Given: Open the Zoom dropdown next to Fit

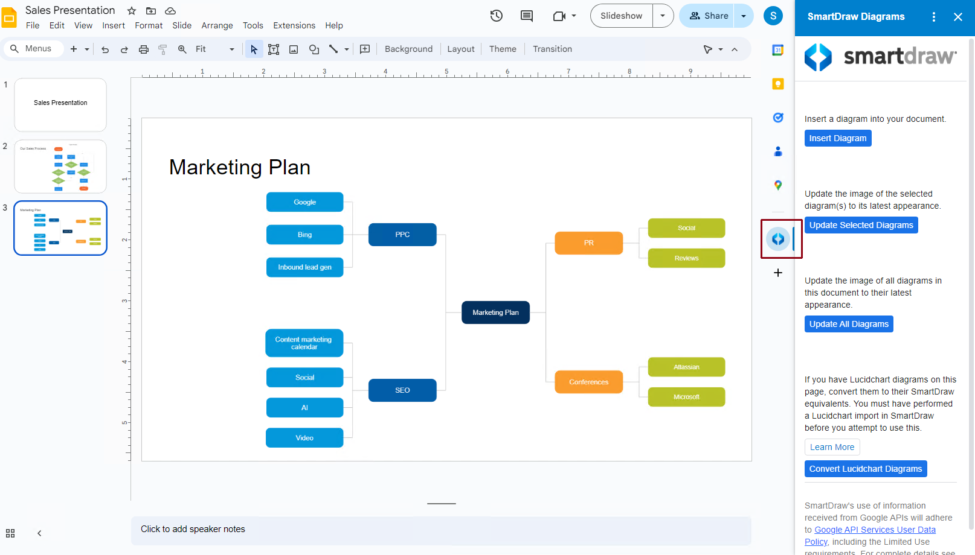Looking at the screenshot, I should click(231, 49).
